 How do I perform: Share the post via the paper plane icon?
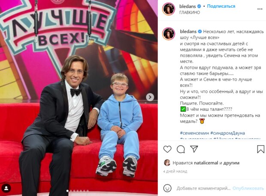click(194, 149)
